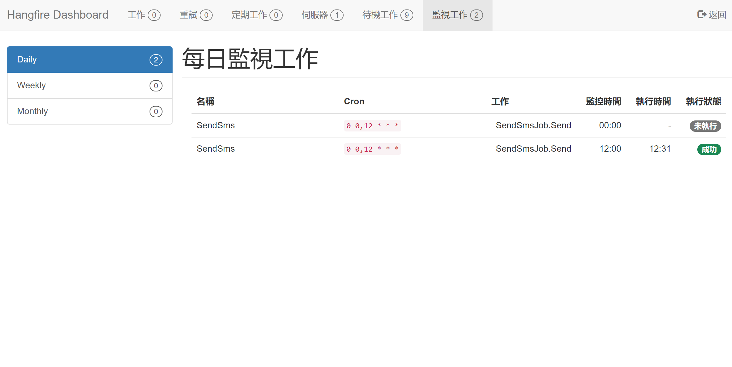Click the gray 未執行 status badge
The image size is (732, 367).
(705, 126)
